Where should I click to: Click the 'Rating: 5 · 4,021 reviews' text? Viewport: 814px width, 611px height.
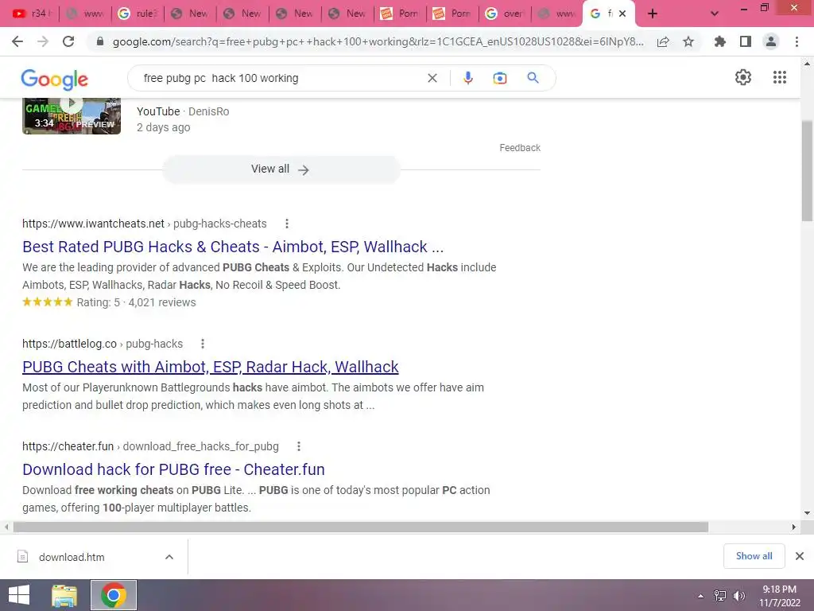(x=136, y=302)
